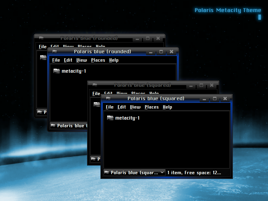The width and height of the screenshot is (268, 201).
Task: Open Edit menu in focused rounded window
Action: click(x=68, y=60)
